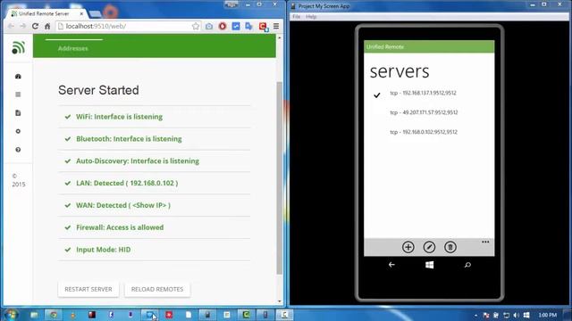Click the Reload Remotes button

click(157, 289)
